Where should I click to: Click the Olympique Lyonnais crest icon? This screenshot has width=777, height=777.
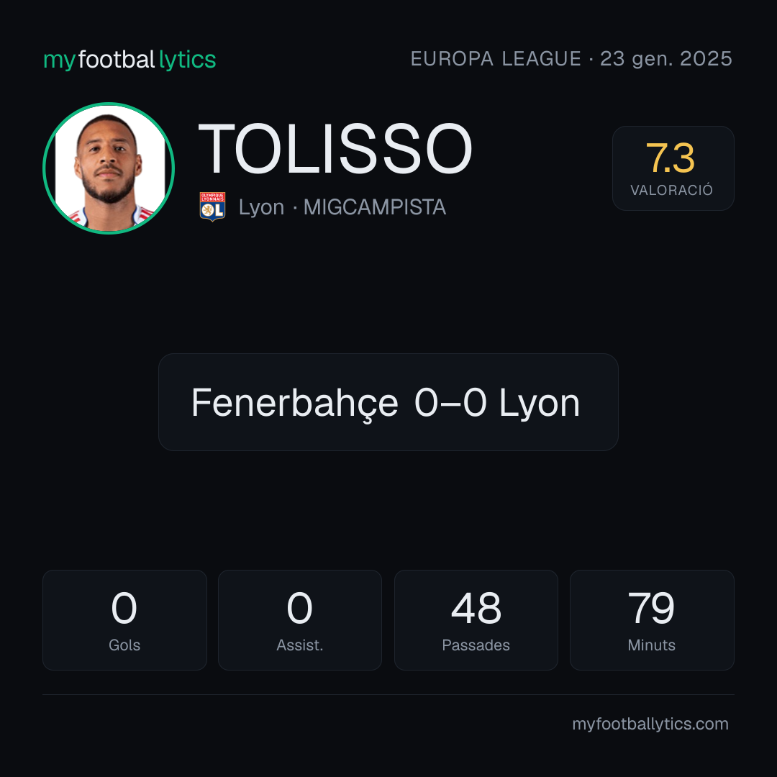212,206
